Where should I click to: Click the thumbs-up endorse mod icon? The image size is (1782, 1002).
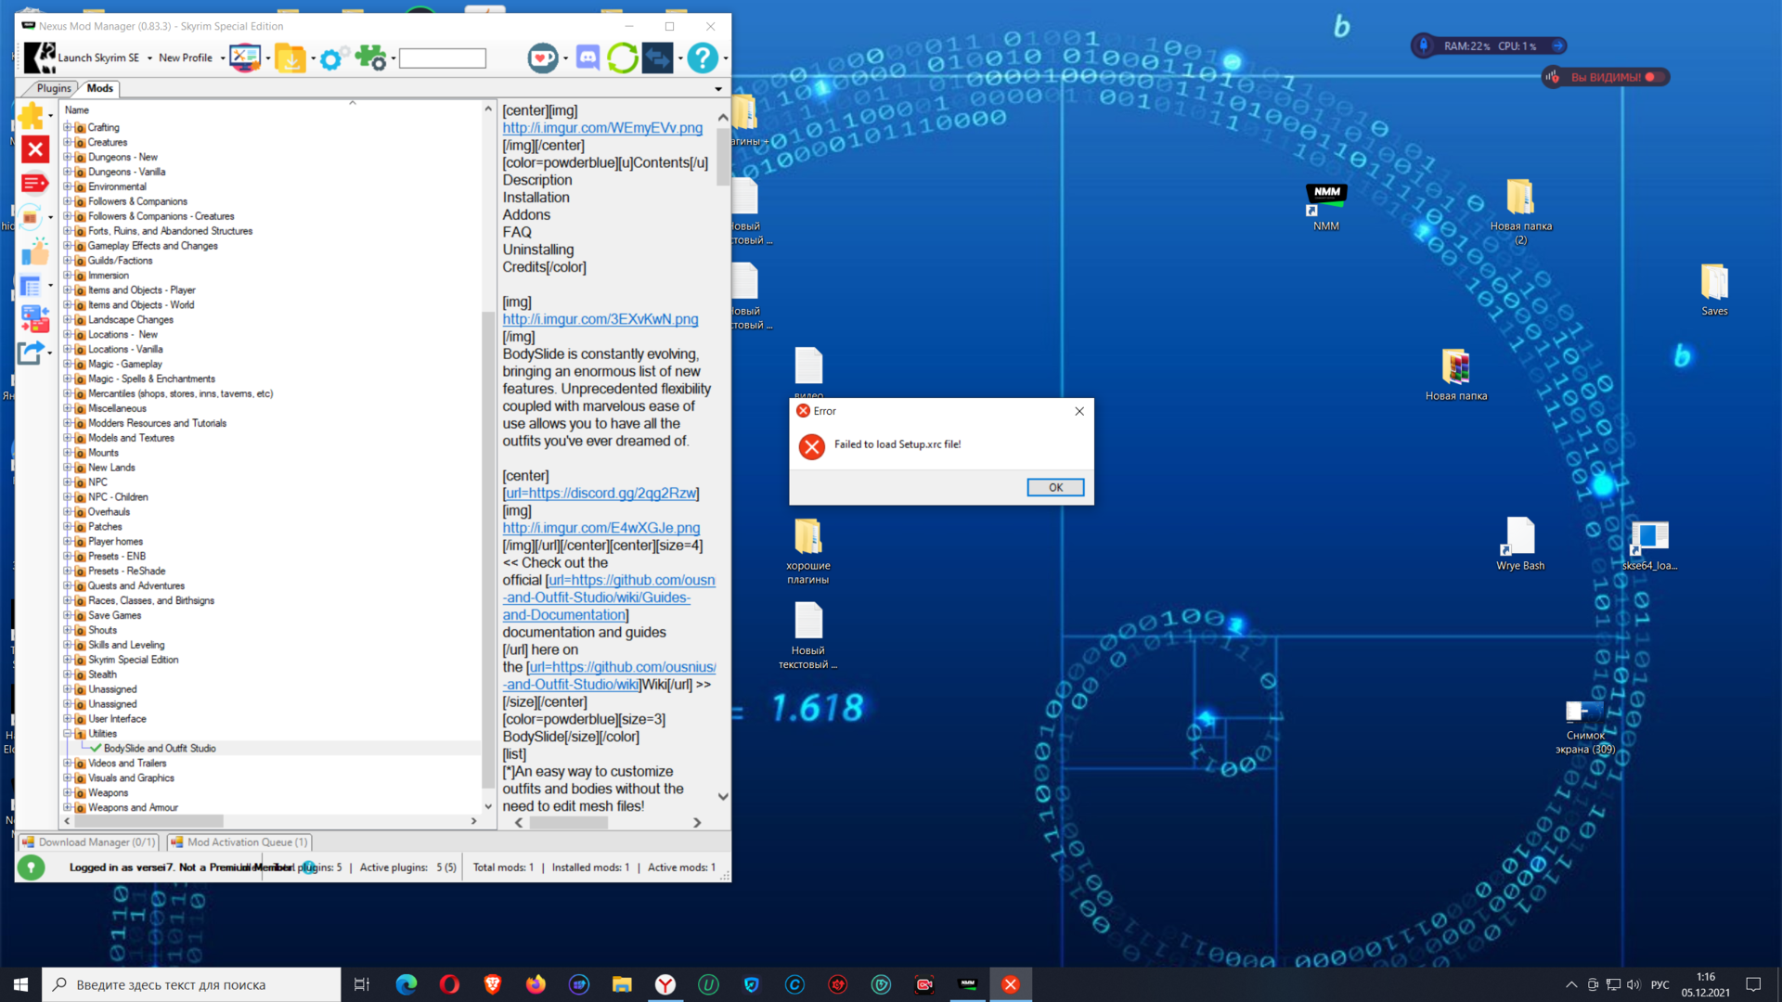pos(35,252)
